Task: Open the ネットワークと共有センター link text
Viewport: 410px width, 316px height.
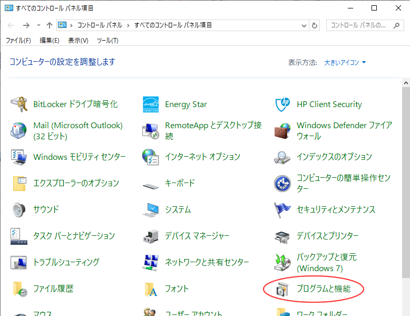Action: click(x=207, y=262)
